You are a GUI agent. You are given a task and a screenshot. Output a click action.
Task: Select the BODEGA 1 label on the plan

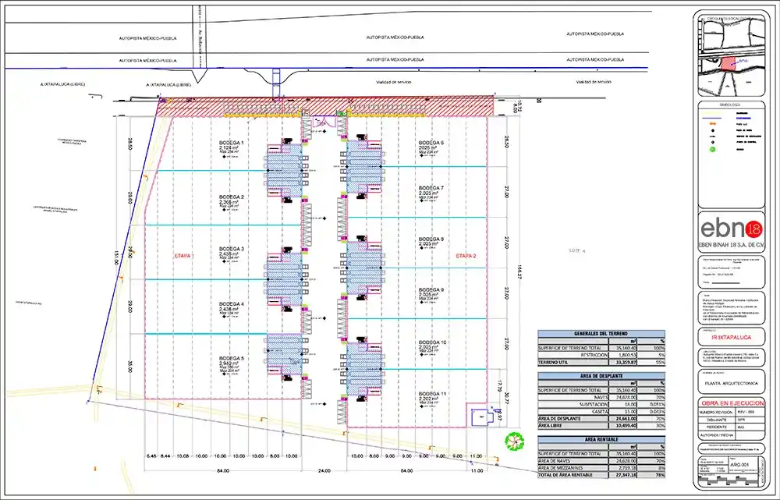(231, 143)
